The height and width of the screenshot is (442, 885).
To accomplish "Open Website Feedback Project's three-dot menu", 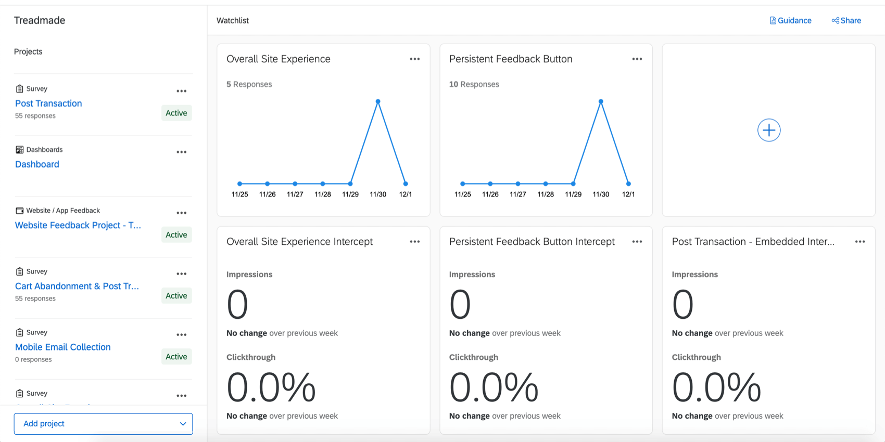I will pyautogui.click(x=181, y=213).
